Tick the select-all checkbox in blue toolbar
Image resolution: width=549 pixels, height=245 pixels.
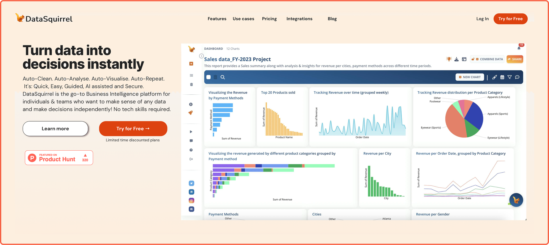(x=209, y=77)
